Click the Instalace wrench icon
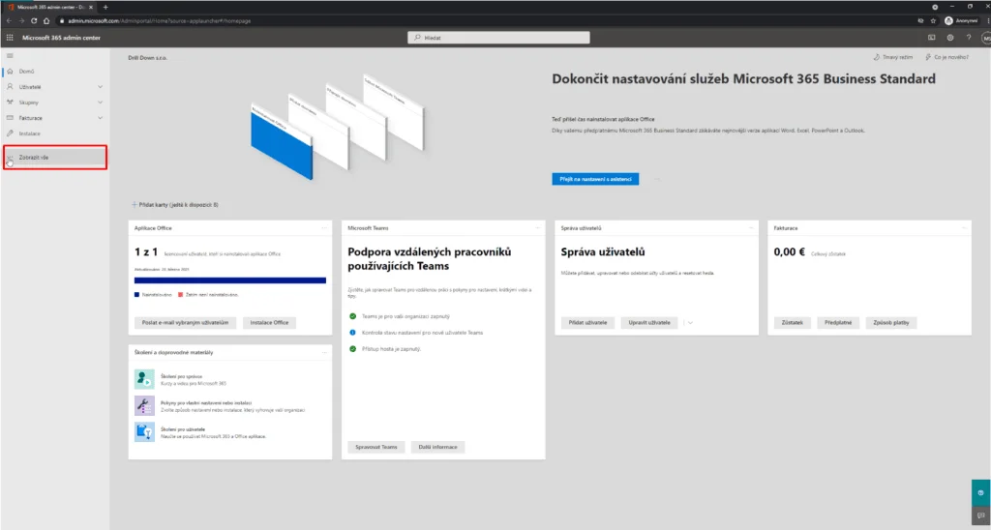The height and width of the screenshot is (530, 991). 10,133
